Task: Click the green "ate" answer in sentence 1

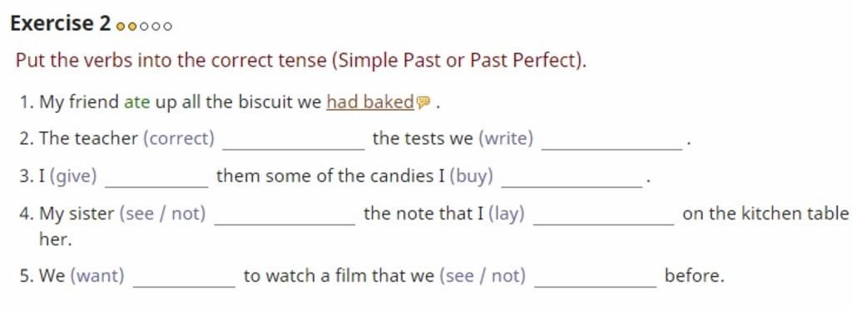Action: click(137, 102)
